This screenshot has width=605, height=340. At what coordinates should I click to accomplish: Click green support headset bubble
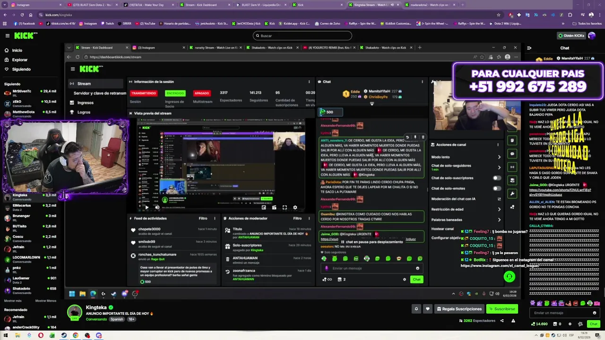pos(509,277)
